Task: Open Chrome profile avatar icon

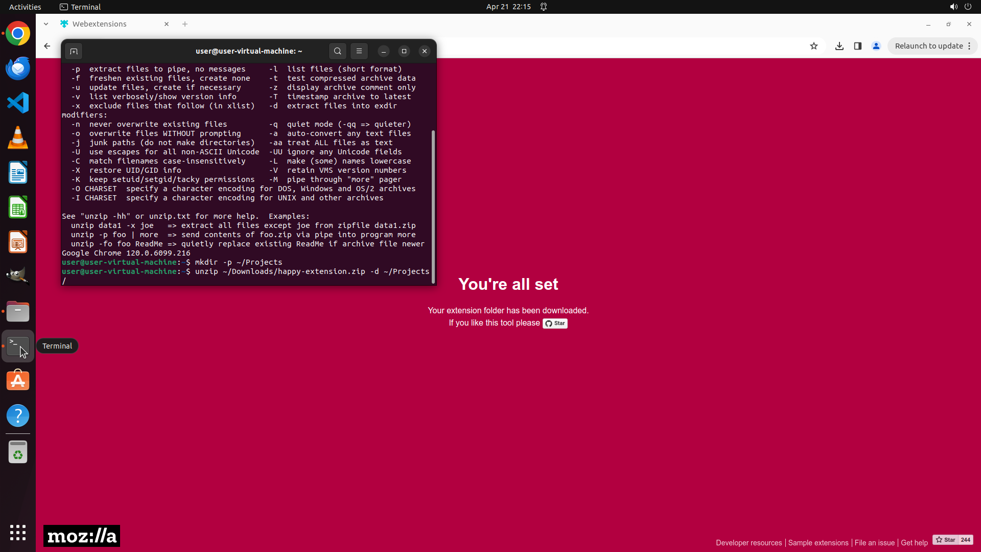Action: [876, 46]
